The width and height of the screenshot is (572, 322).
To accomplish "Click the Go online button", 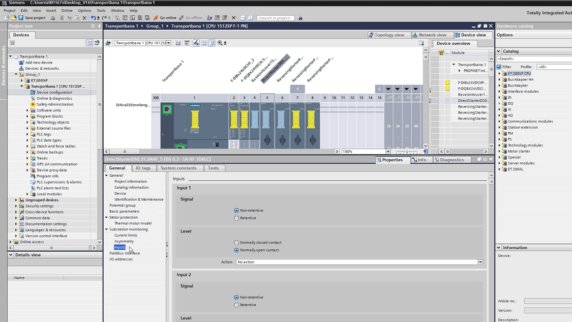I will coord(165,17).
